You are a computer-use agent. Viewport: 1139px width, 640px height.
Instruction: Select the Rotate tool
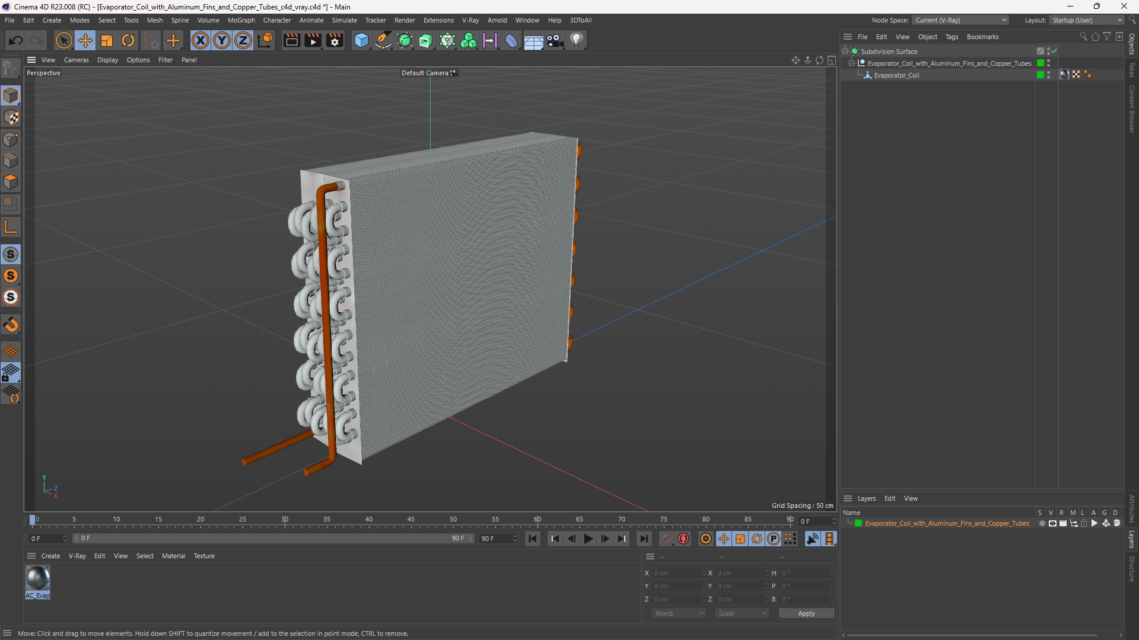tap(128, 40)
